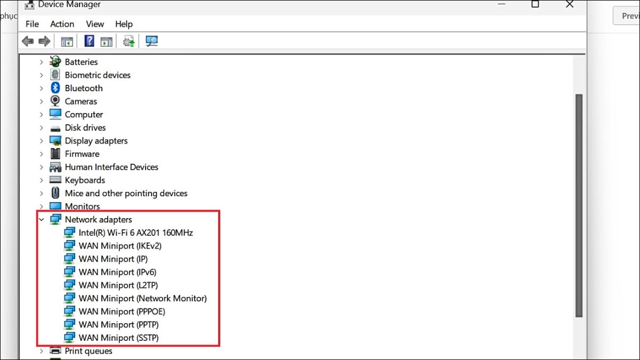Expand the Human Interface Devices chevron
This screenshot has width=640, height=360.
[42, 167]
